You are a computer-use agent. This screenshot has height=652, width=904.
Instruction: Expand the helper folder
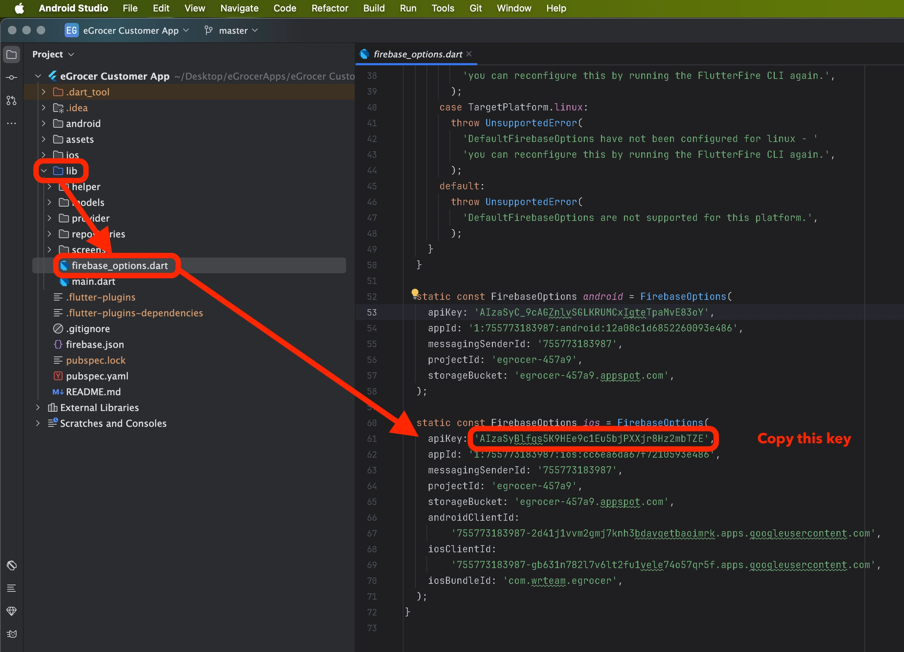(49, 186)
